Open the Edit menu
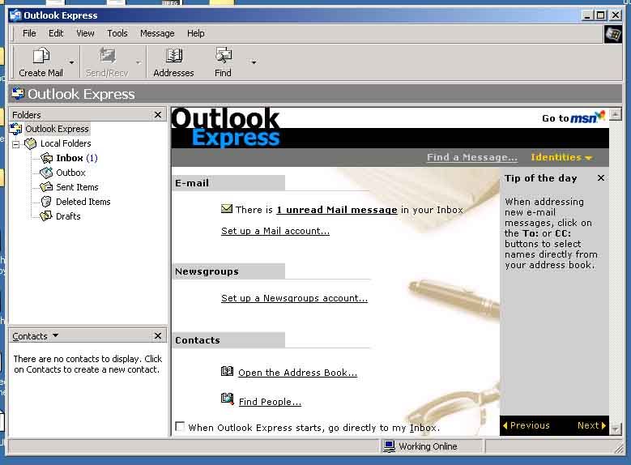Viewport: 631px width, 465px height. click(56, 33)
